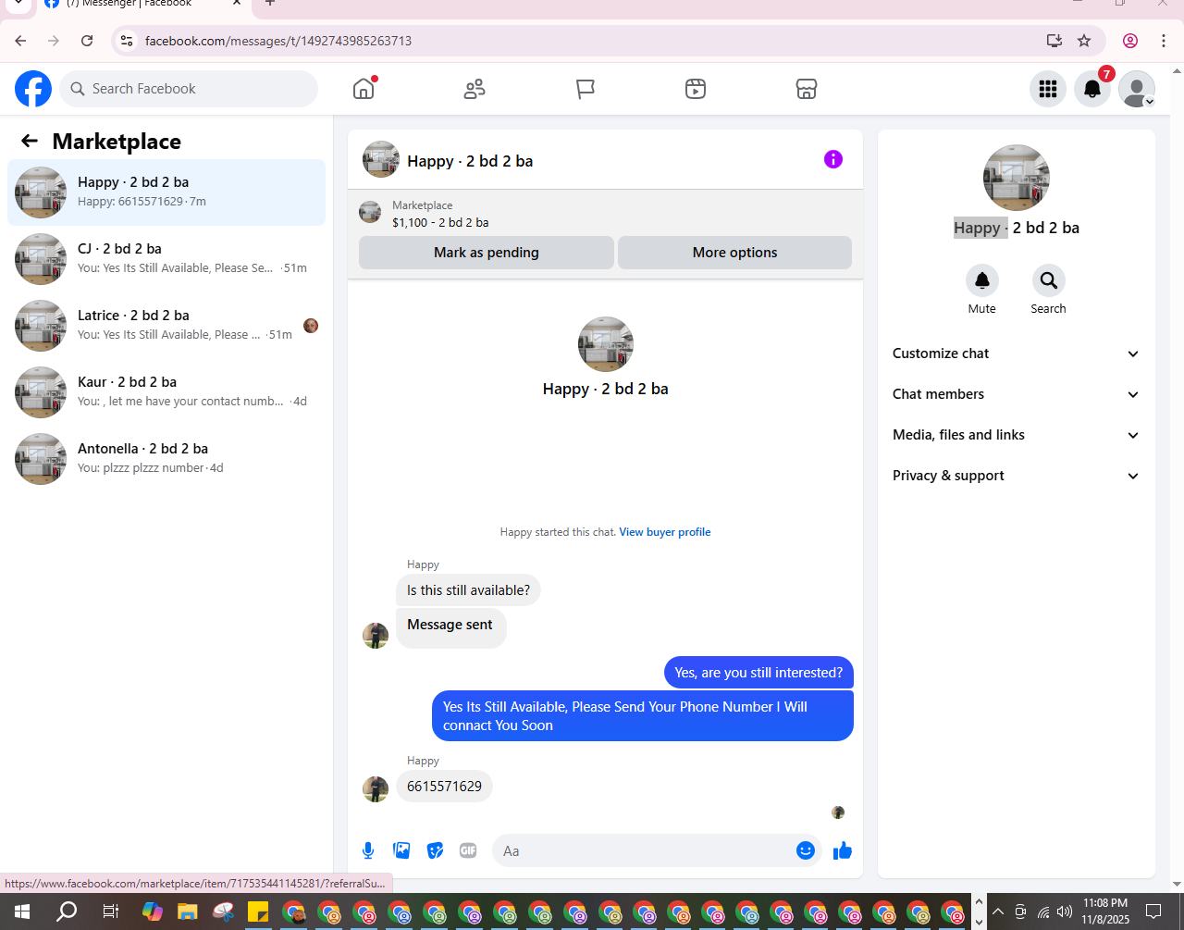This screenshot has width=1184, height=930.
Task: Open Windows taskbar search
Action: point(67,911)
